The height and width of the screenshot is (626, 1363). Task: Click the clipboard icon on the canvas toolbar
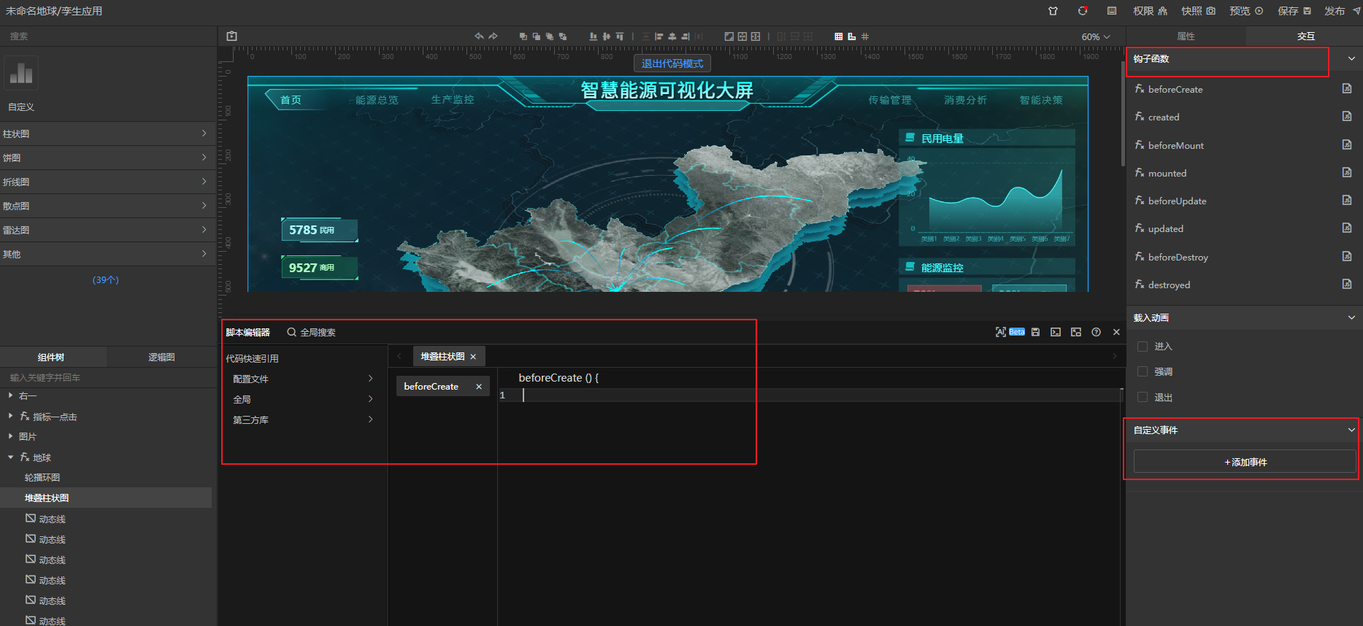tap(231, 36)
